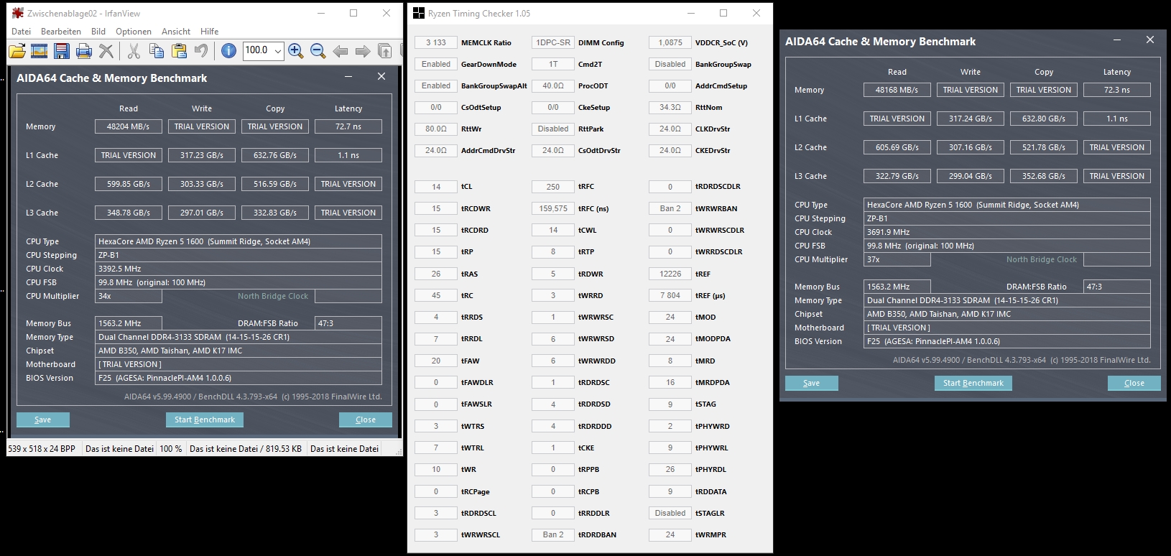This screenshot has height=556, width=1171.
Task: Click the Ryzen Timing Checker title bar icon
Action: pos(419,13)
